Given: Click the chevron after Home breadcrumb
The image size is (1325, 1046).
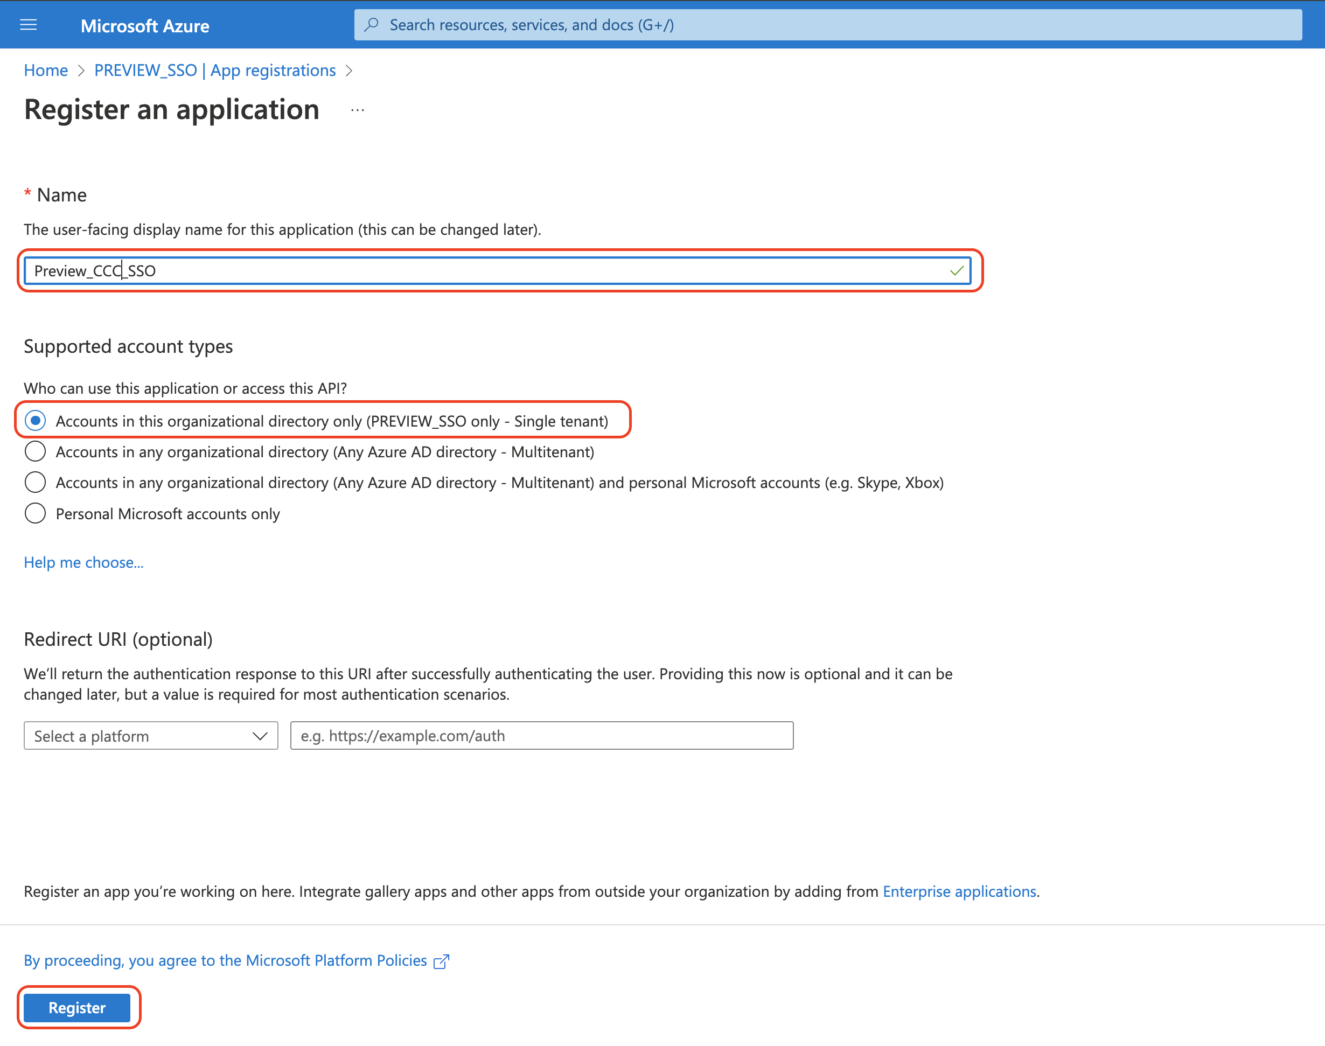Looking at the screenshot, I should tap(81, 71).
